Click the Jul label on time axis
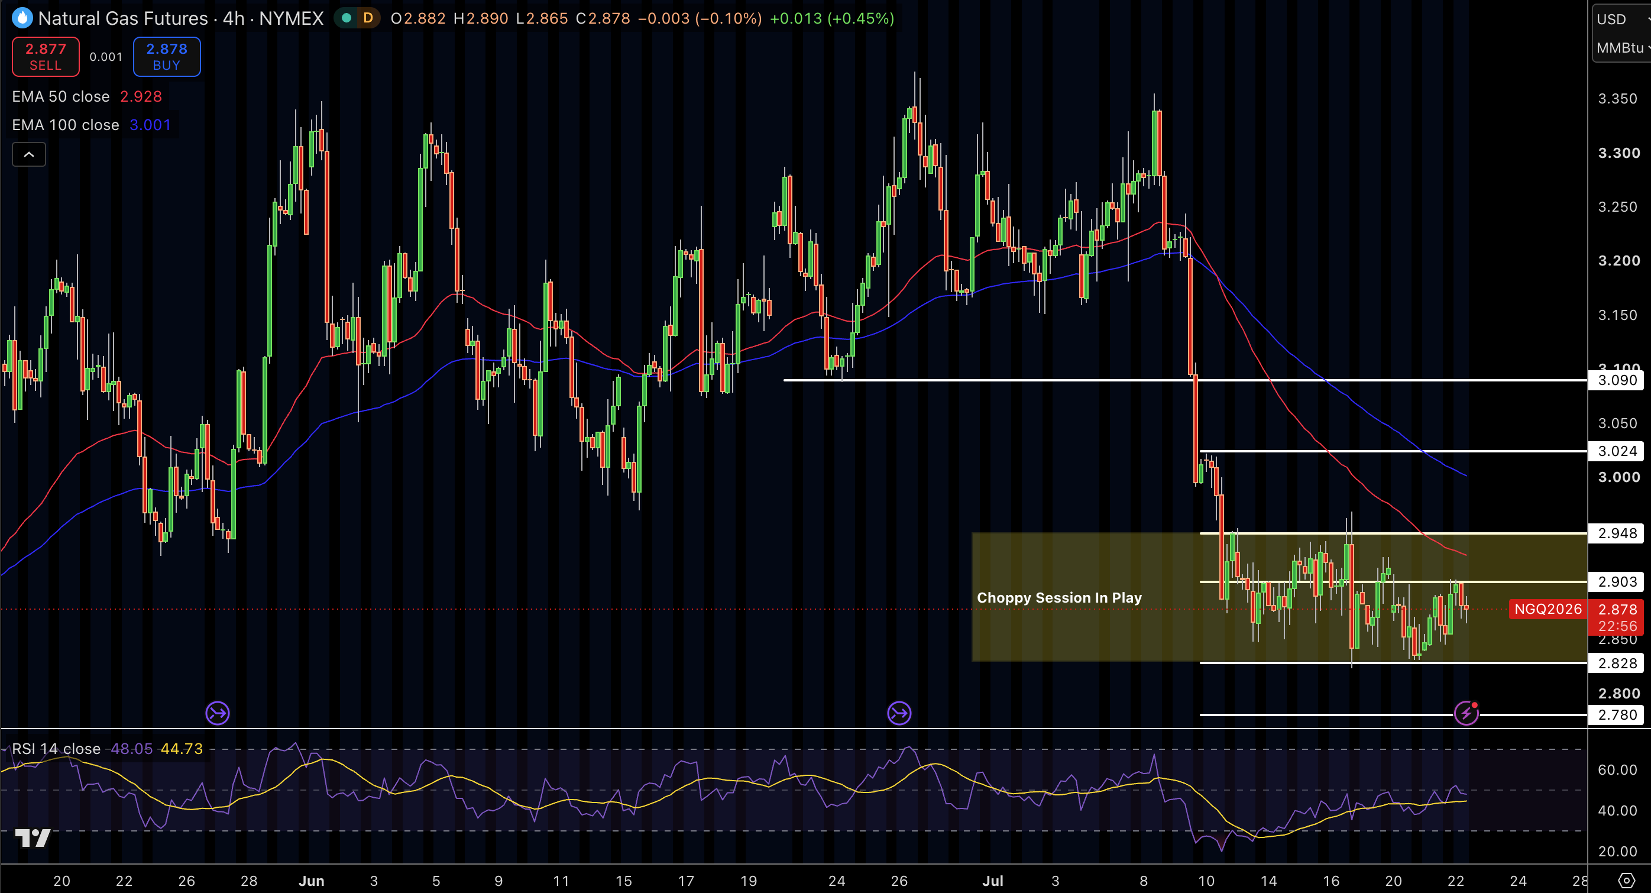This screenshot has width=1651, height=893. tap(993, 880)
